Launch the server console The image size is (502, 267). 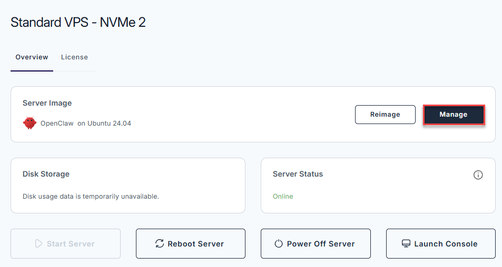(x=440, y=244)
